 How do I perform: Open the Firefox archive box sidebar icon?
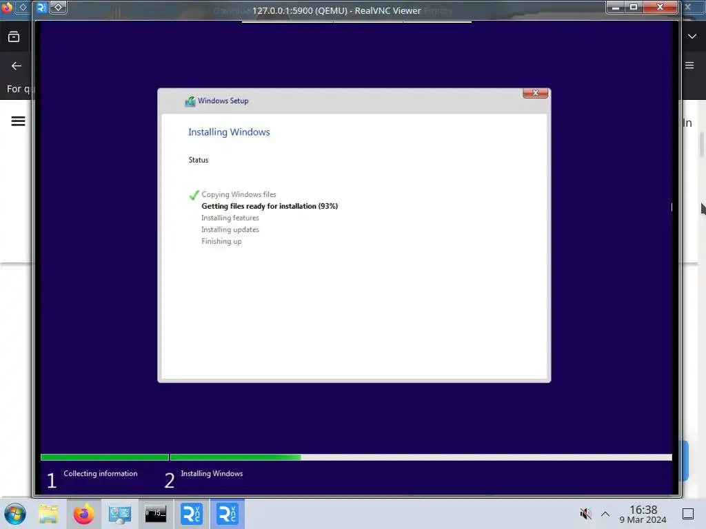point(14,37)
